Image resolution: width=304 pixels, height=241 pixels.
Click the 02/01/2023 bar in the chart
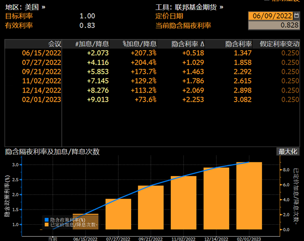point(249,196)
